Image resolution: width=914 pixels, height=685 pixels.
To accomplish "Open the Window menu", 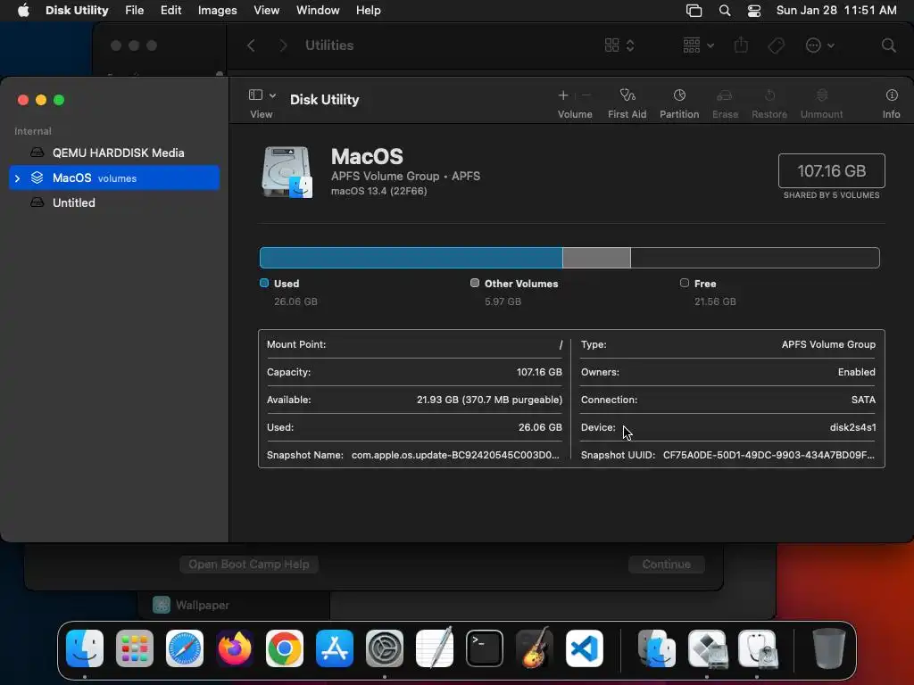I will (x=318, y=11).
